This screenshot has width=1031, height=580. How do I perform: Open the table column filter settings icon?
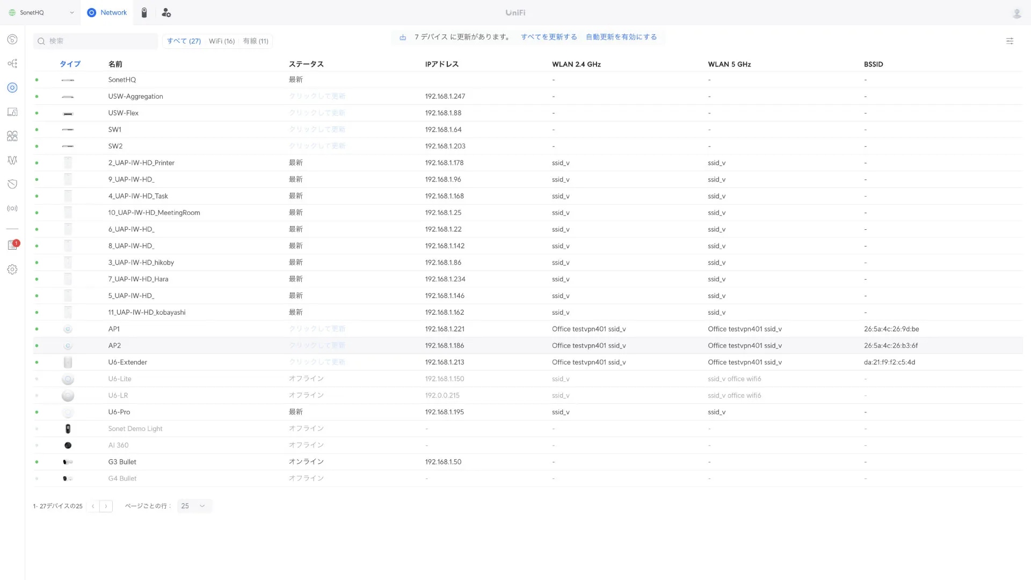click(x=1010, y=41)
